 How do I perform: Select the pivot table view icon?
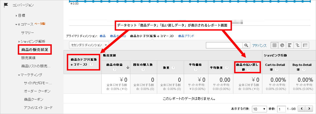click(x=305, y=45)
